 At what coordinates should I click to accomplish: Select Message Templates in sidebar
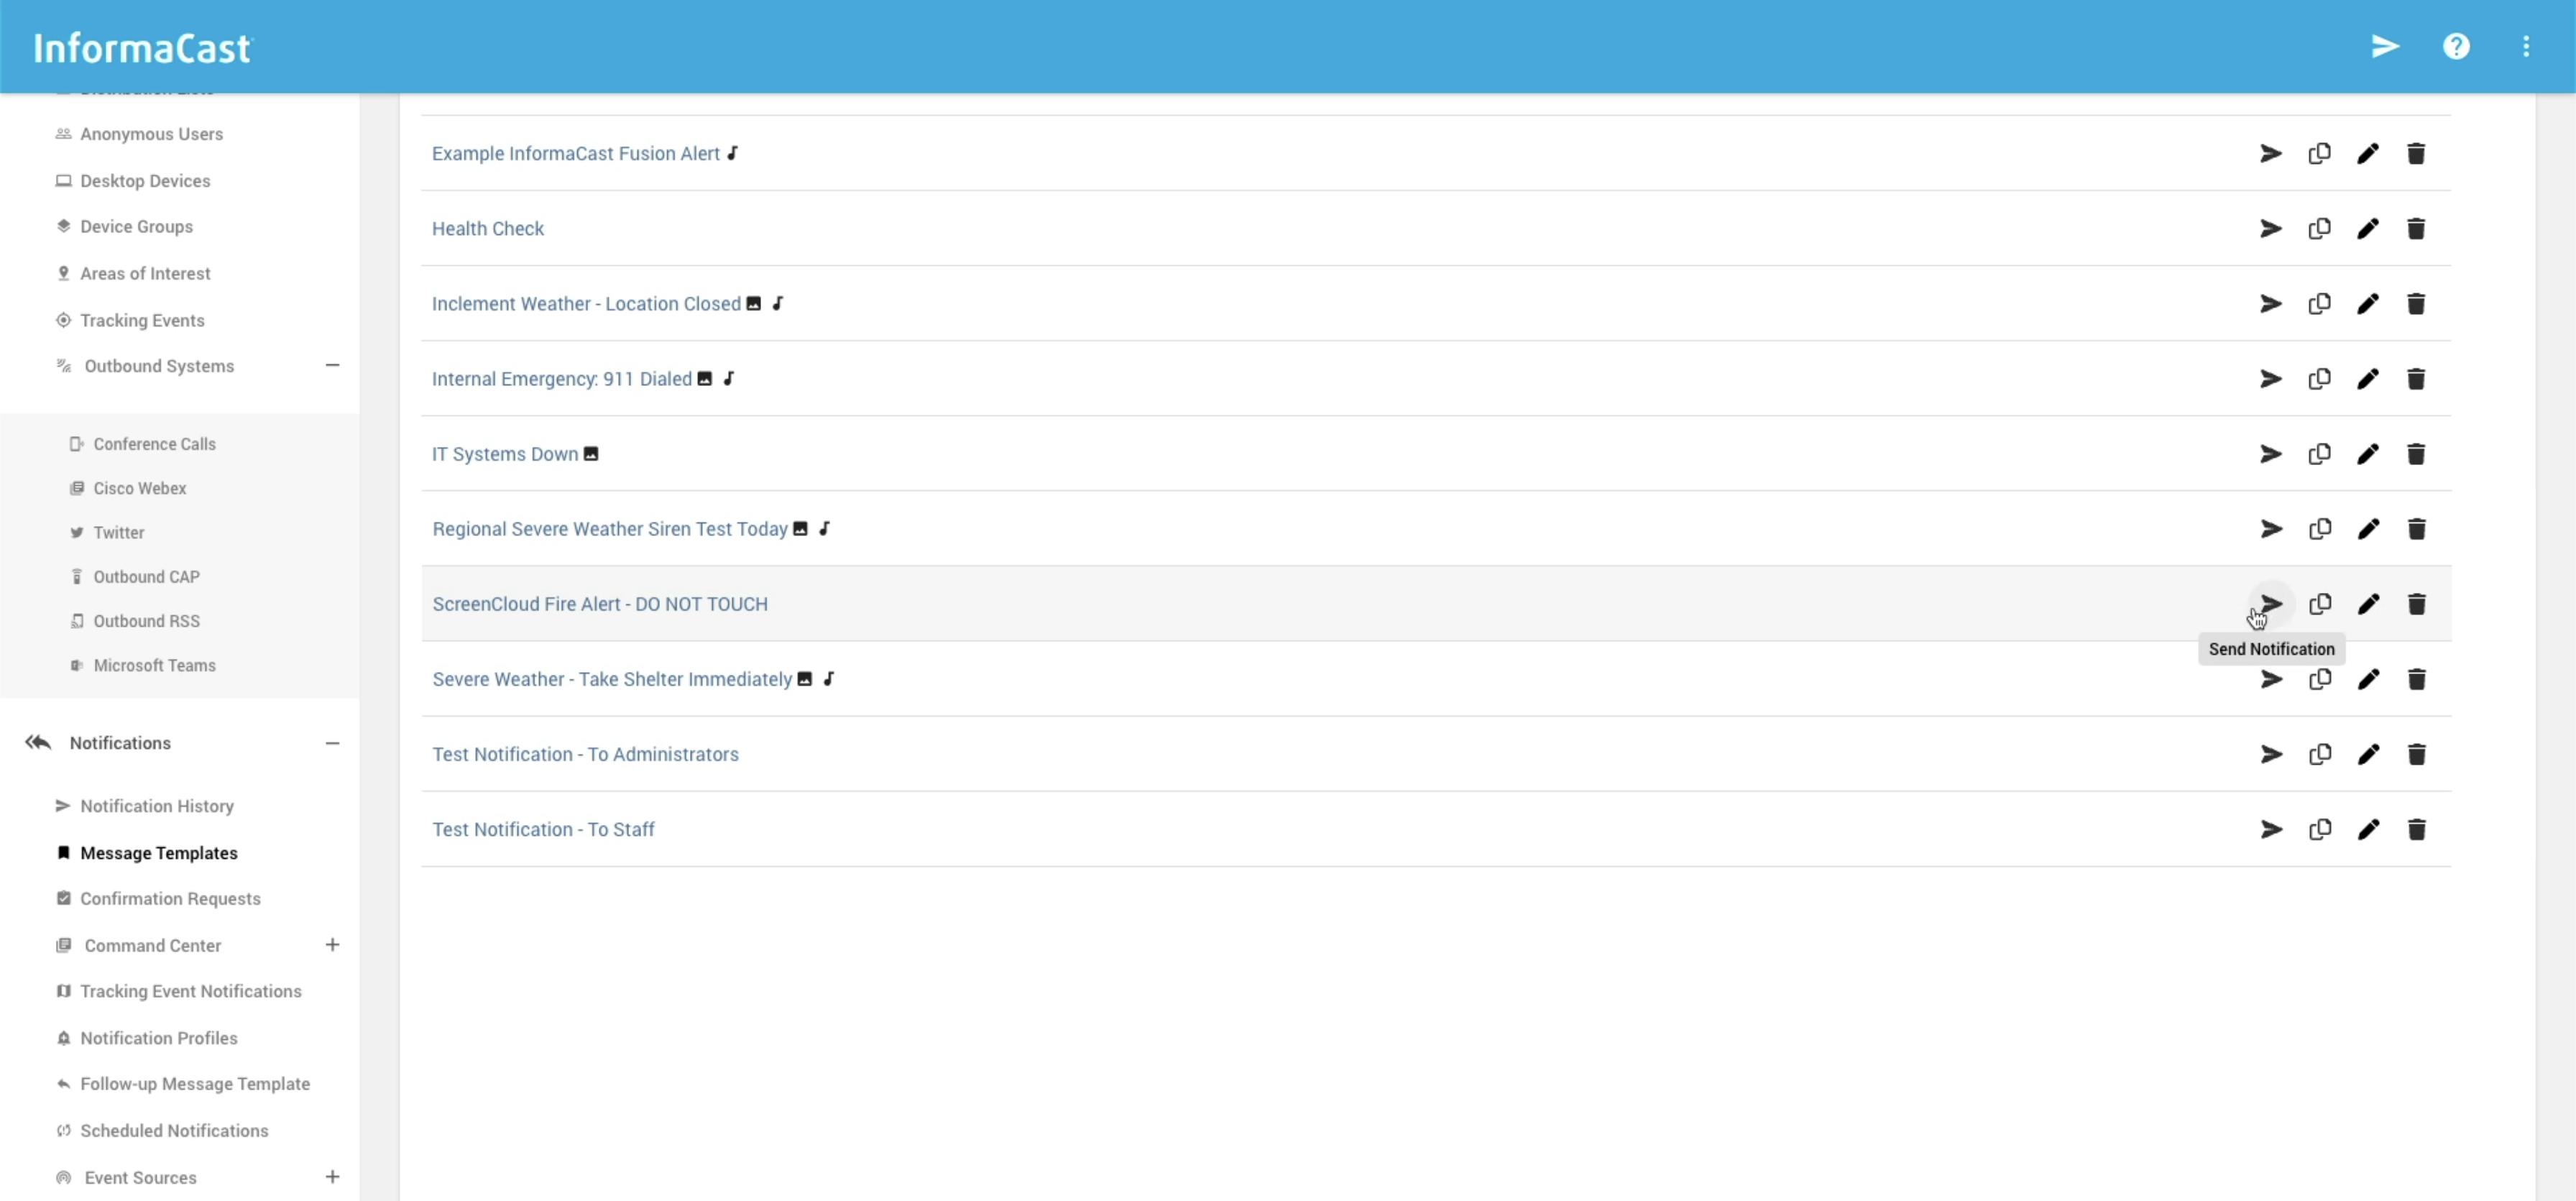click(x=159, y=853)
